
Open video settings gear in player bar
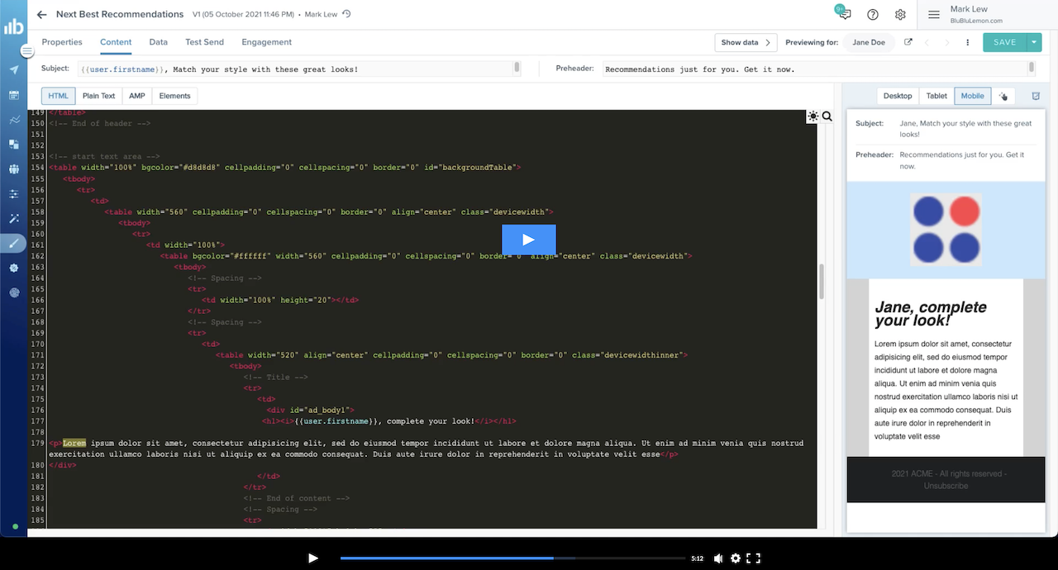(x=736, y=558)
